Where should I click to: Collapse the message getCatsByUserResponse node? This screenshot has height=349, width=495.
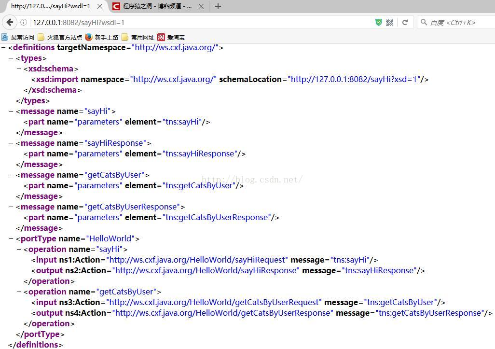pos(12,207)
